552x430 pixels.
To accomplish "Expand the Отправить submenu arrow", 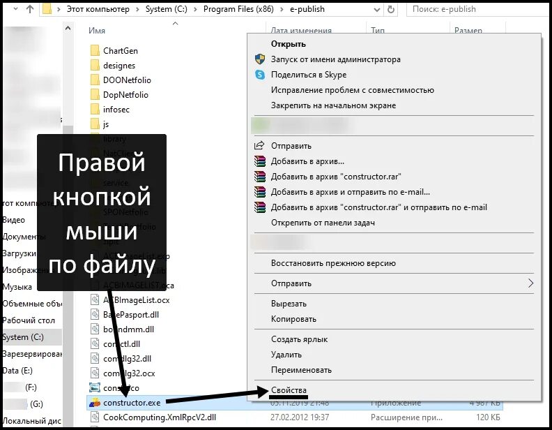I will point(530,283).
